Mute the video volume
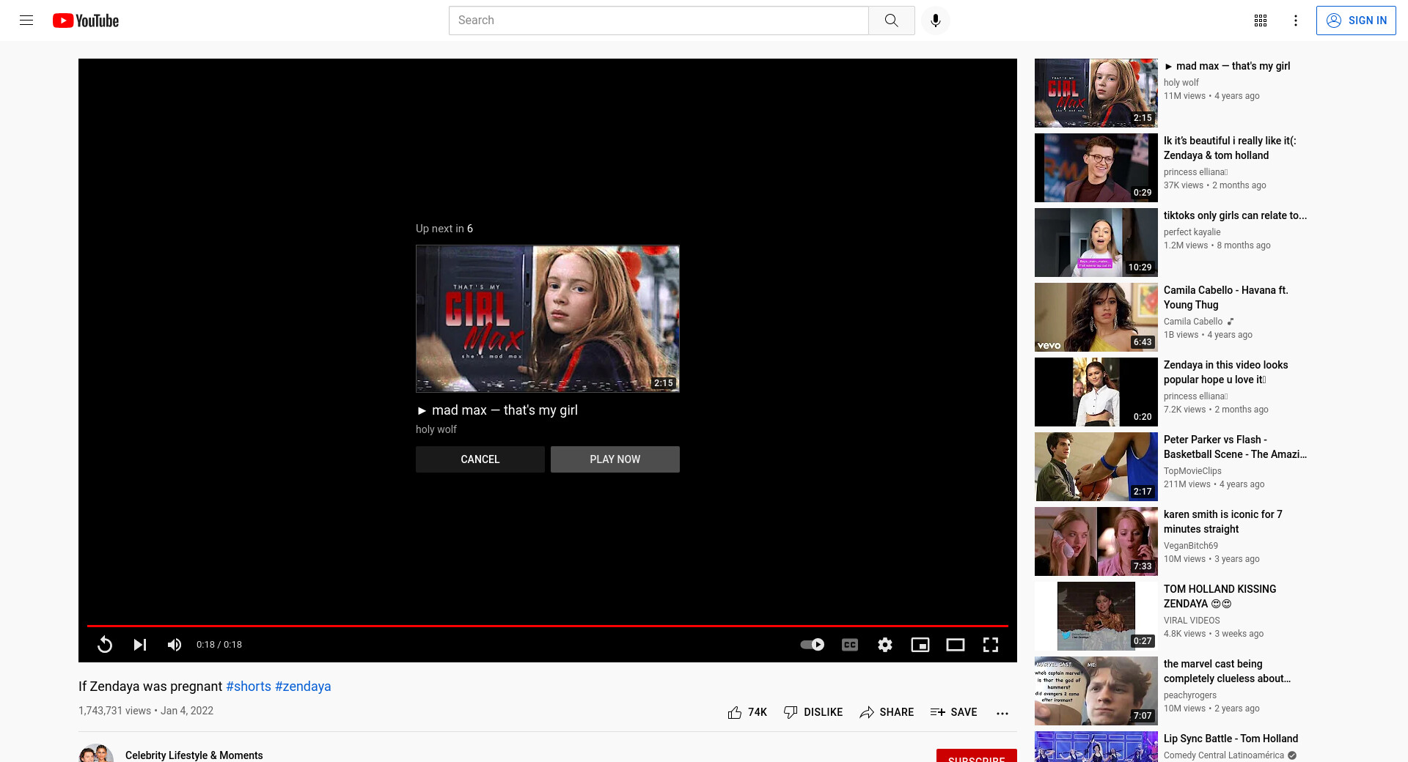The height and width of the screenshot is (762, 1408). point(175,645)
